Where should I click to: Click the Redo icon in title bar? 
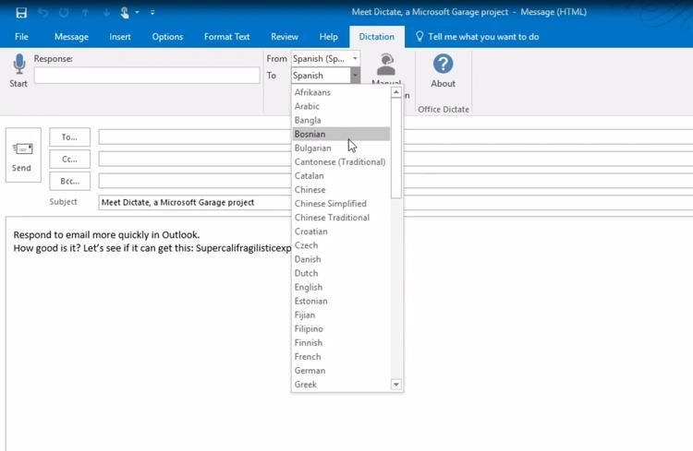pyautogui.click(x=64, y=12)
